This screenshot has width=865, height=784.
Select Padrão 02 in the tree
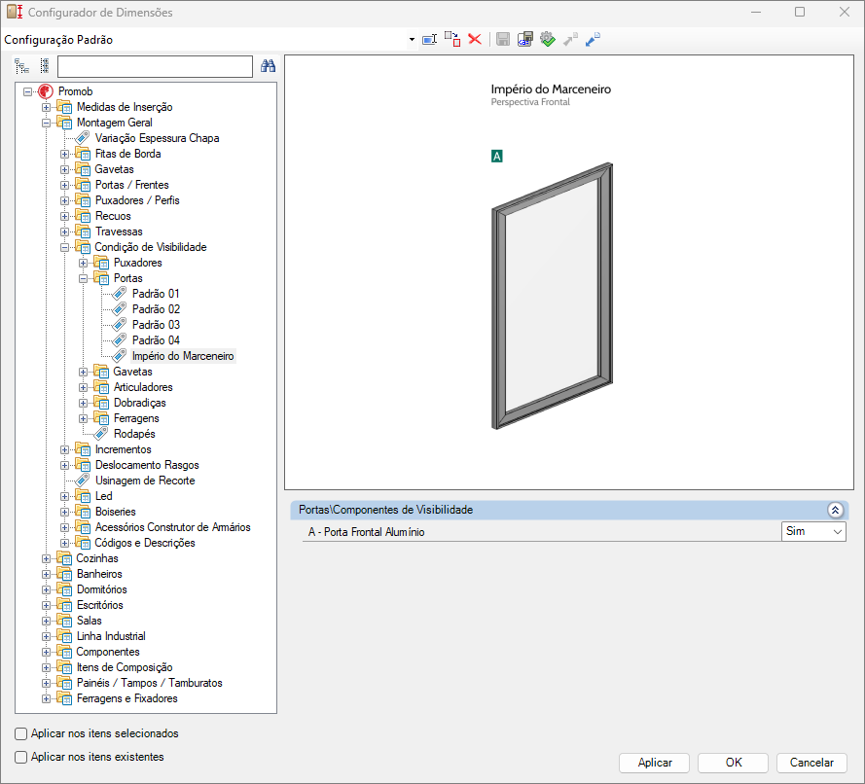156,309
